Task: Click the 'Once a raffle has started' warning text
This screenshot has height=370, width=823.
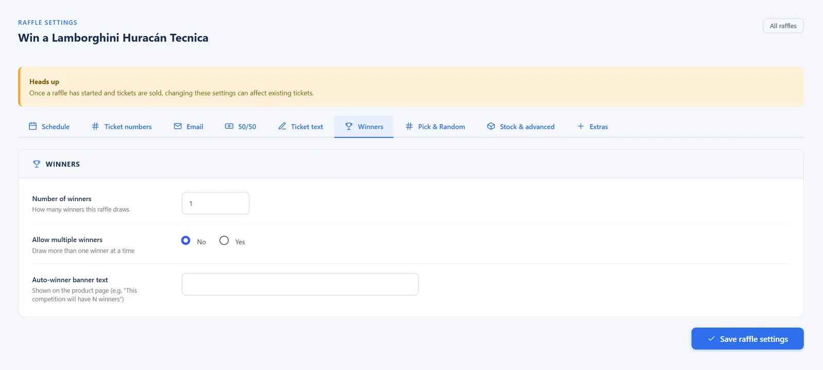Action: click(x=171, y=93)
